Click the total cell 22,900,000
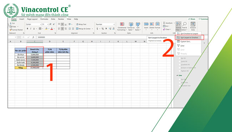 35,68
